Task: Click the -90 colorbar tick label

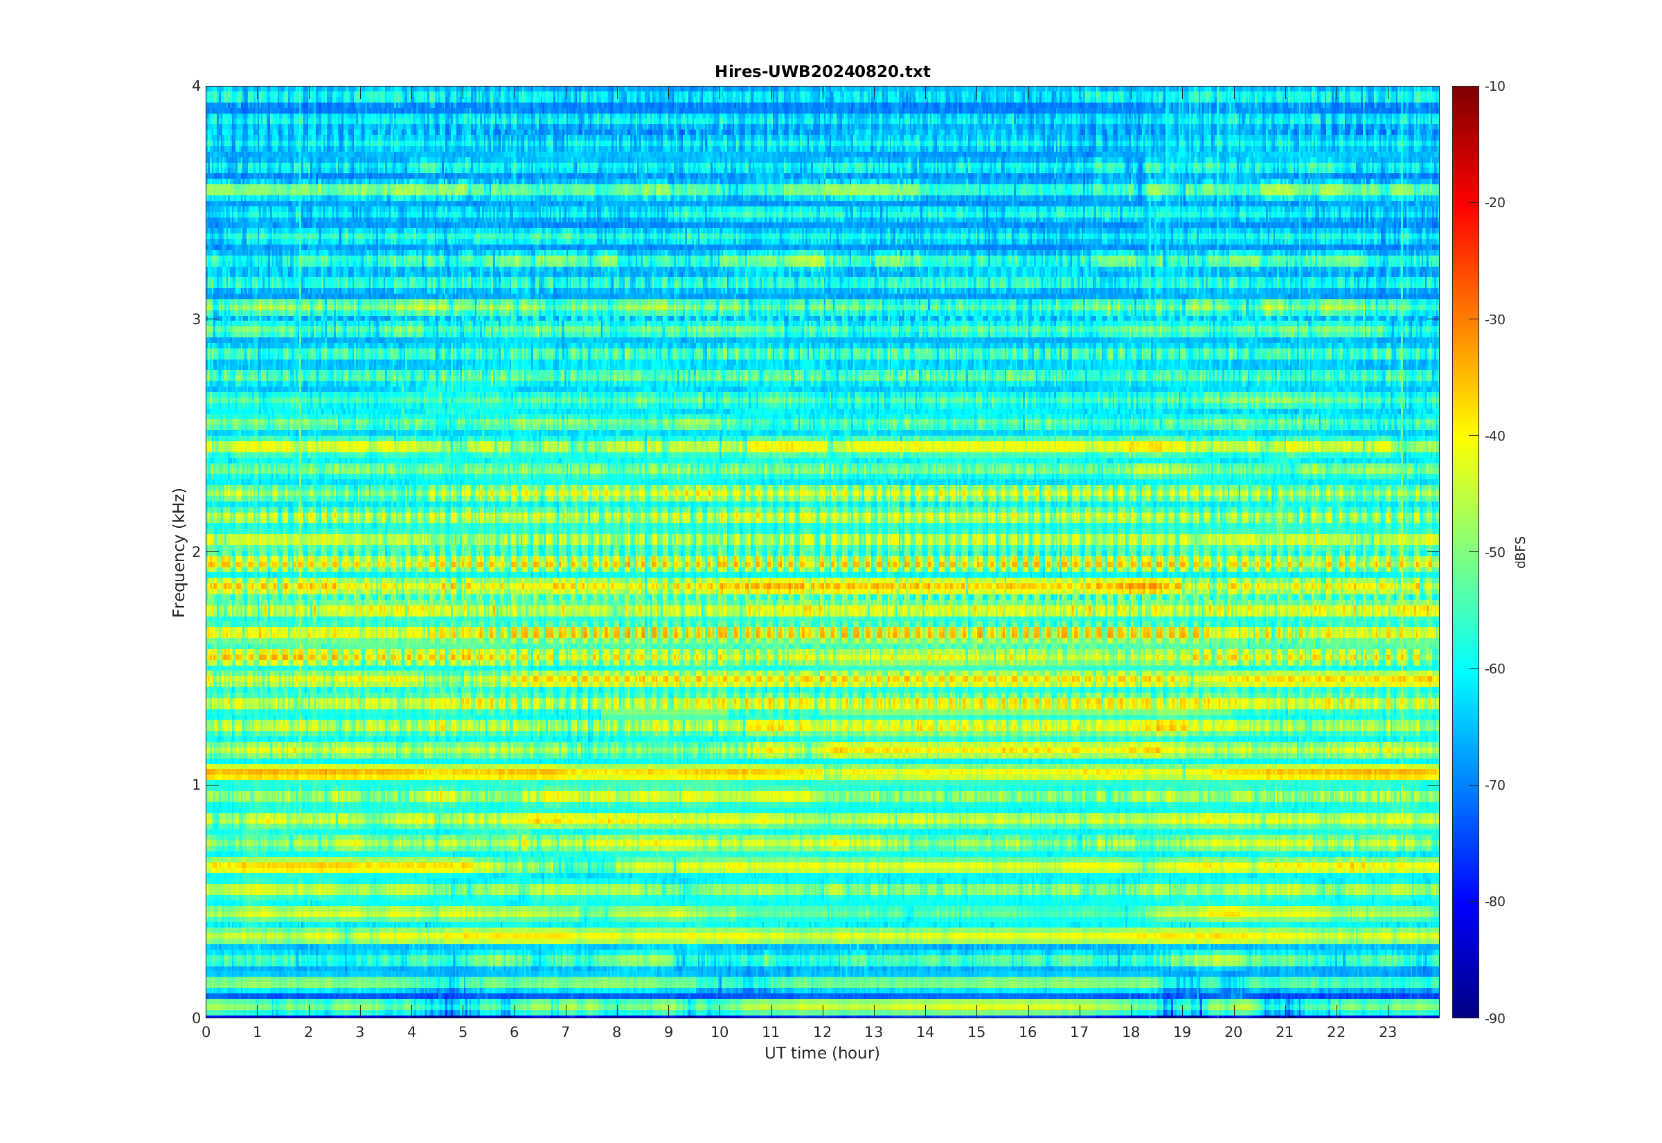Action: (1494, 1018)
